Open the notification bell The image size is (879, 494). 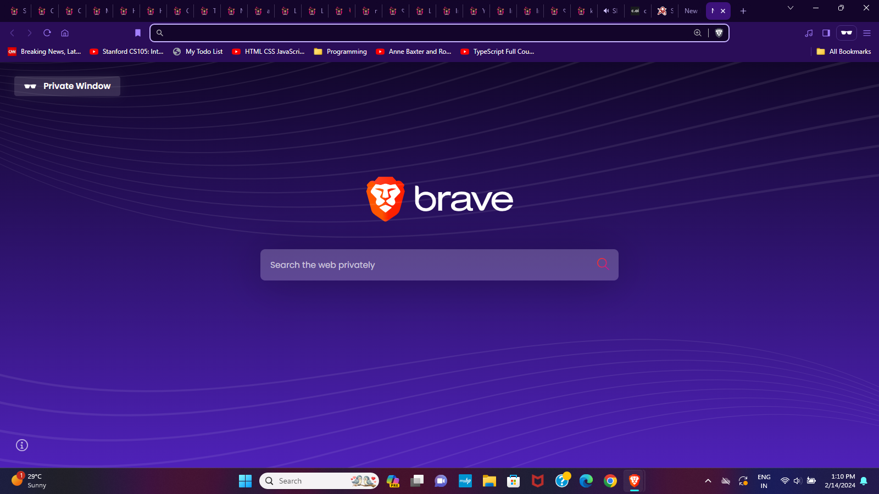pyautogui.click(x=864, y=481)
